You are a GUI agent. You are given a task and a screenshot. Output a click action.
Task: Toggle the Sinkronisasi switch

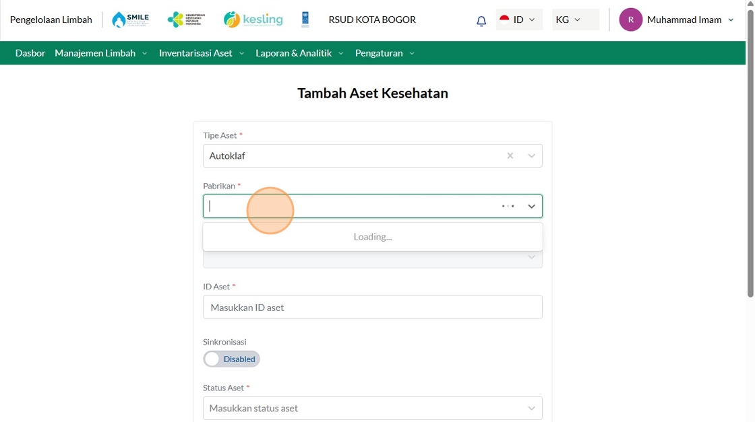(x=231, y=359)
